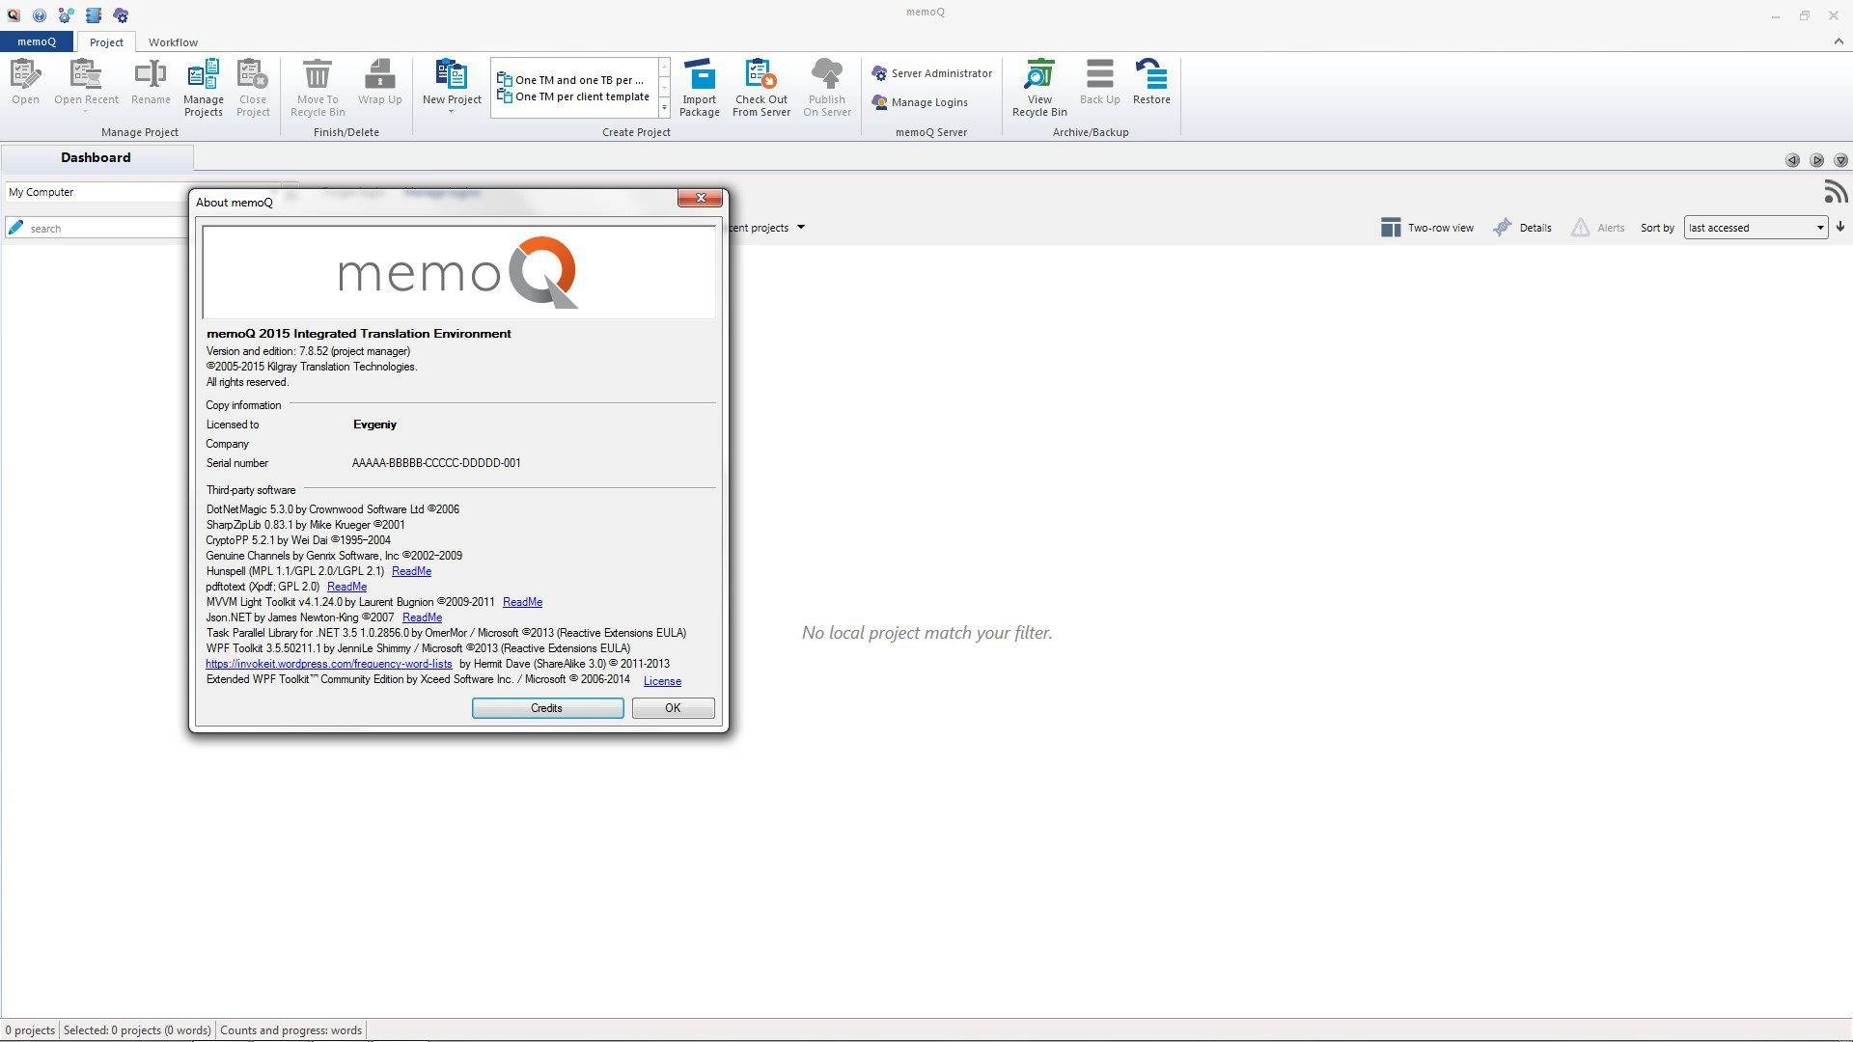Open the Hunspell ReadMe link
The image size is (1853, 1042).
411,571
